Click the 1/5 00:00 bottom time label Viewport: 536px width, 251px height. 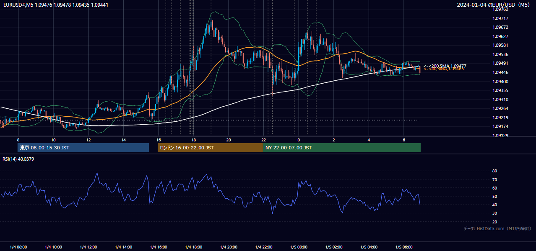click(x=299, y=247)
